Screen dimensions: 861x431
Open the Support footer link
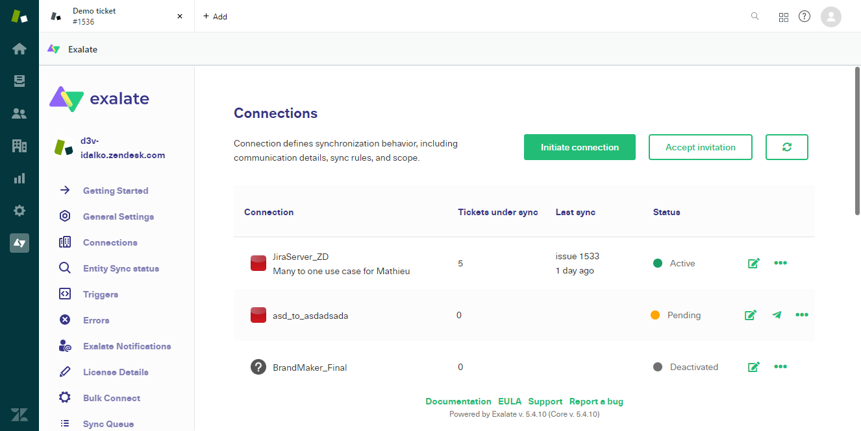point(545,401)
